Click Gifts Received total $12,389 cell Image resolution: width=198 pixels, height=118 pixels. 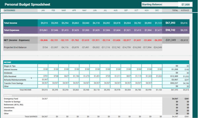click(x=170, y=76)
